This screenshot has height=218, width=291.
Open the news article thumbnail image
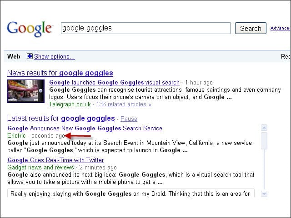(x=26, y=91)
